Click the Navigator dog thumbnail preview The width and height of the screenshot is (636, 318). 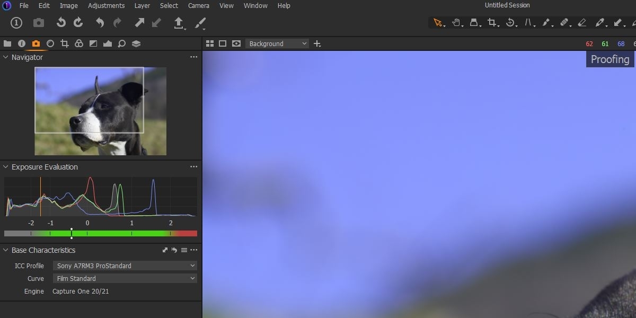click(101, 111)
